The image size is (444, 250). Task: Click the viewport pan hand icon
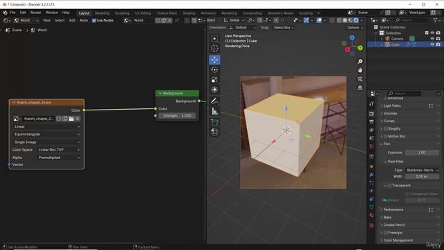tap(360, 70)
